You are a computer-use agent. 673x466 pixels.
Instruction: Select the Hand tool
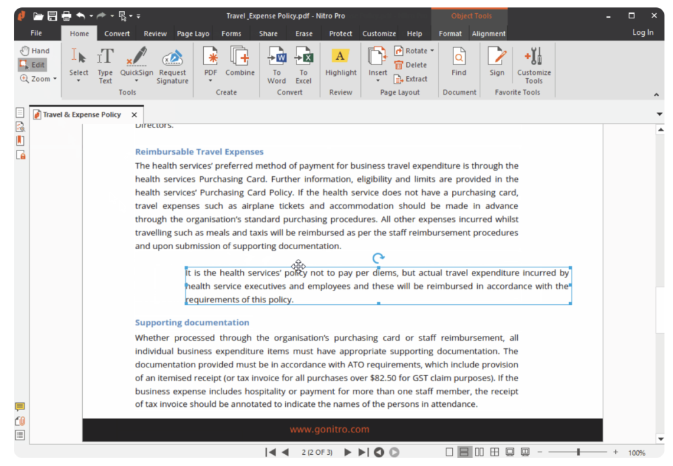[35, 51]
